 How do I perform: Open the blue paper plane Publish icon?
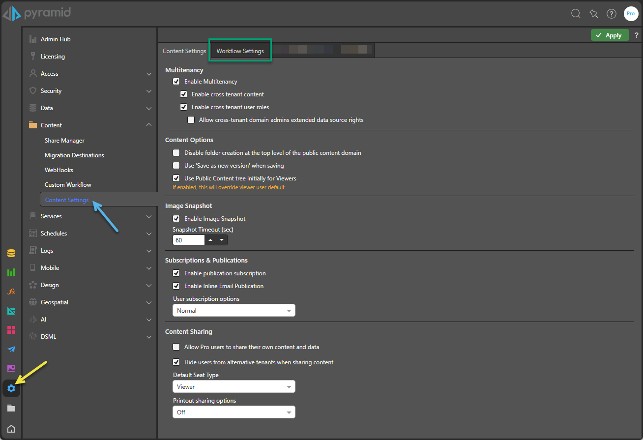(11, 349)
